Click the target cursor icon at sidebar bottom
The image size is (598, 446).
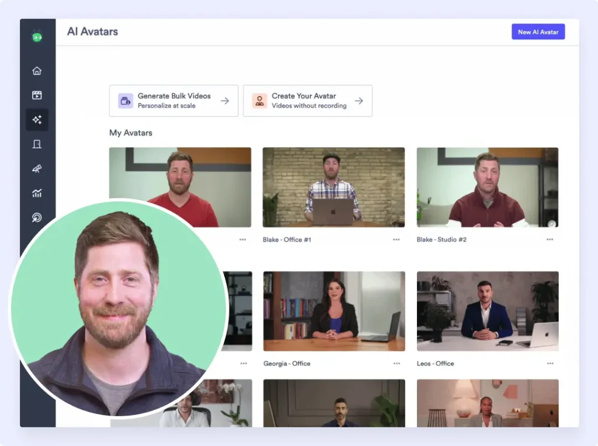point(37,218)
